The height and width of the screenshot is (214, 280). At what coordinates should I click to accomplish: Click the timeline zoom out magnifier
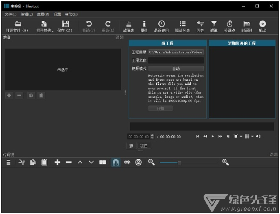click(151, 162)
